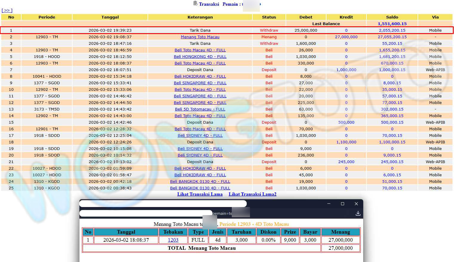Maximize the popup window

tap(342, 204)
